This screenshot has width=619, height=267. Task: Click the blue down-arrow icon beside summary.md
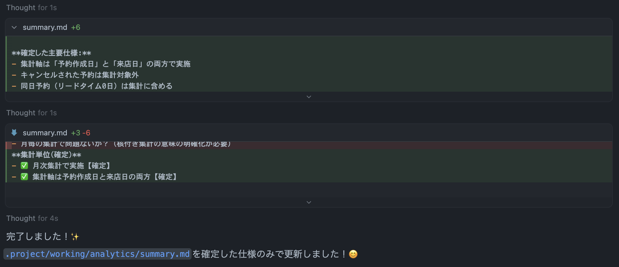(14, 133)
